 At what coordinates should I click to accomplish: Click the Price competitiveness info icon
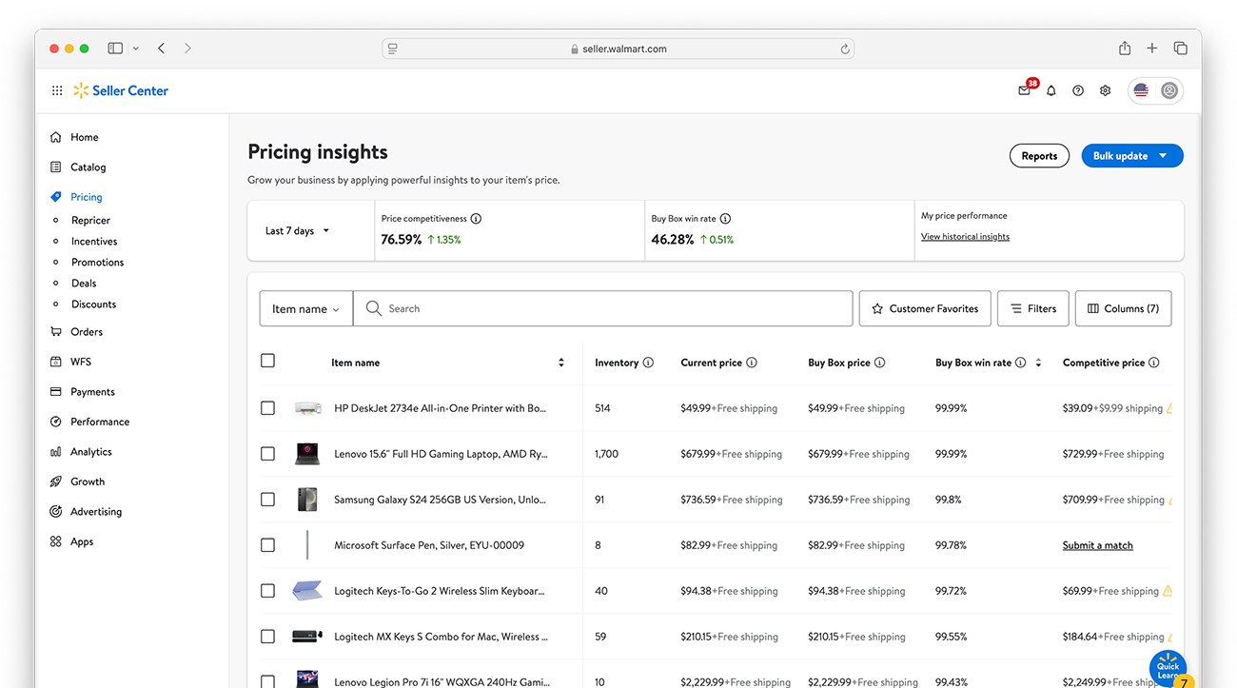pyautogui.click(x=476, y=219)
